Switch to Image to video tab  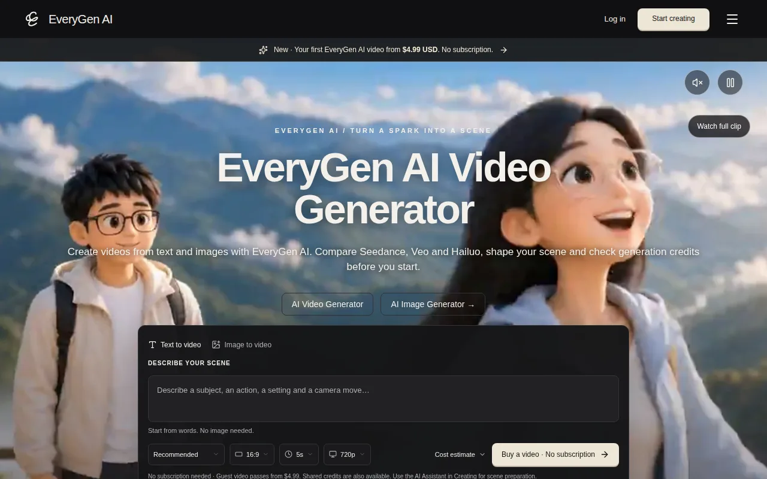pyautogui.click(x=241, y=345)
